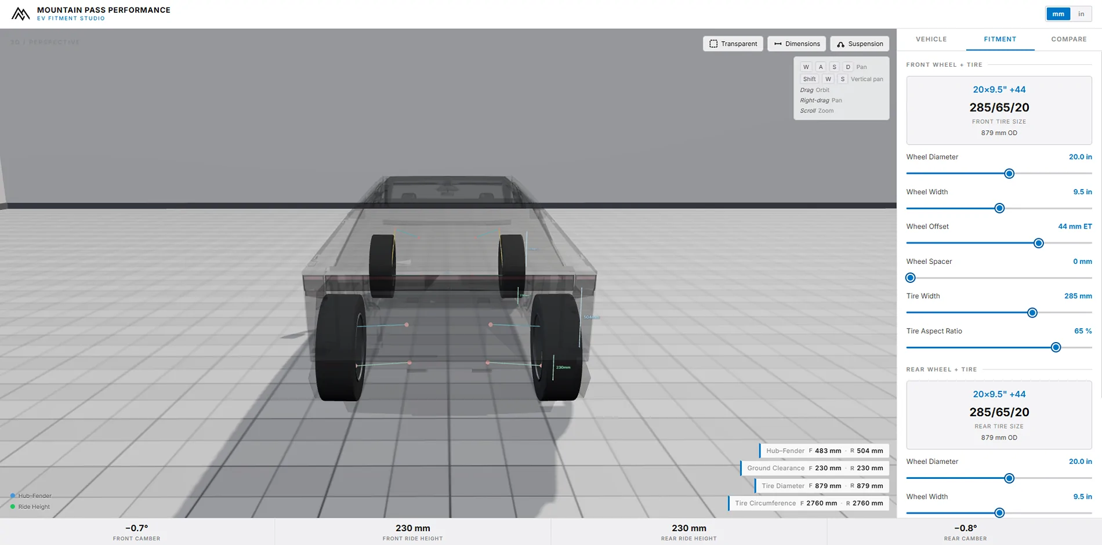Adjust the Wheel Offset slider handle
This screenshot has height=545, width=1102.
click(x=1039, y=243)
